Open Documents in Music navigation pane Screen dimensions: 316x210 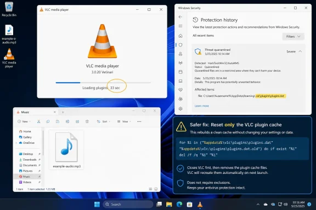[28, 165]
